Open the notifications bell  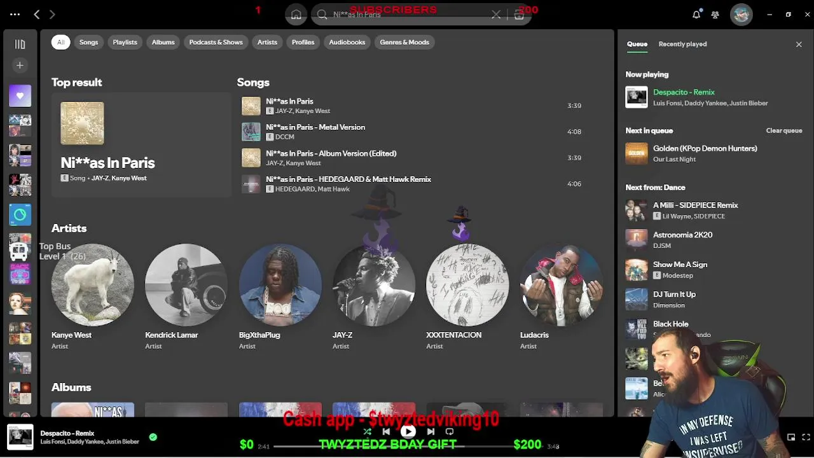(x=696, y=14)
